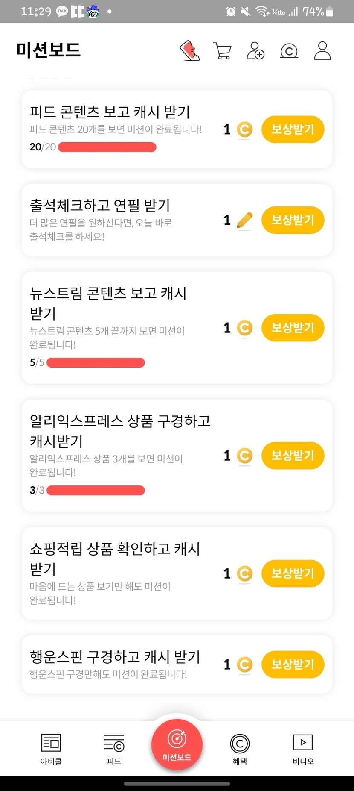
Task: Tap the invite friend icon
Action: pyautogui.click(x=255, y=51)
